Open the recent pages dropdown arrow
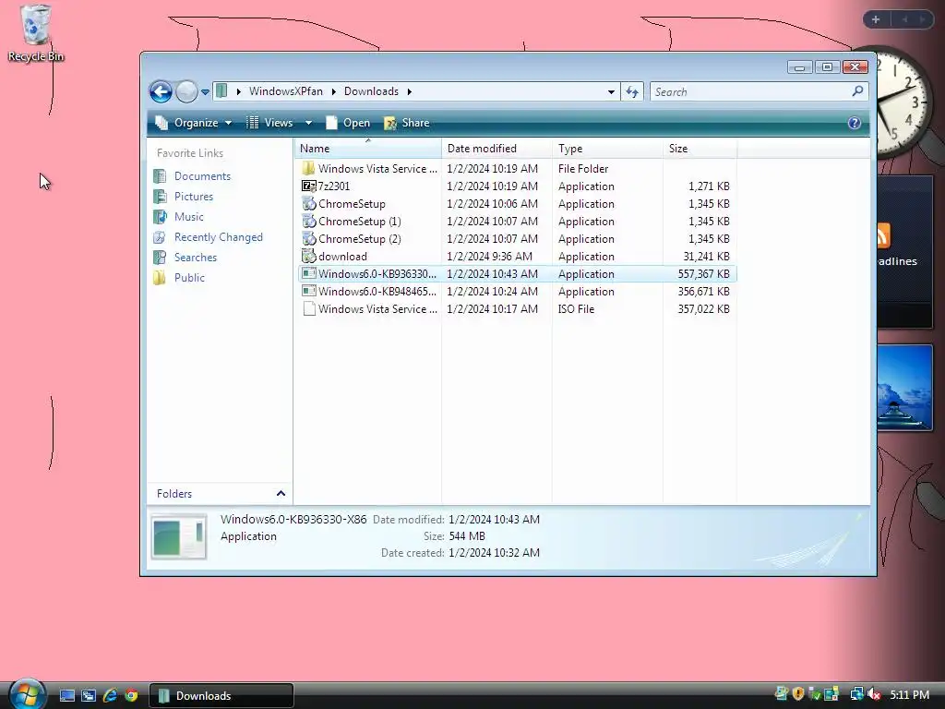The height and width of the screenshot is (709, 945). click(205, 92)
